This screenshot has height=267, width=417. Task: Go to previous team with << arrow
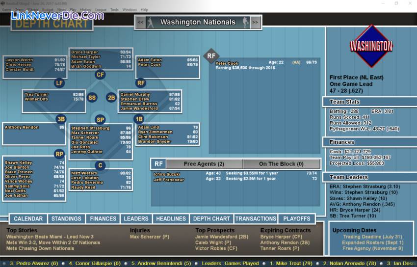(x=140, y=22)
